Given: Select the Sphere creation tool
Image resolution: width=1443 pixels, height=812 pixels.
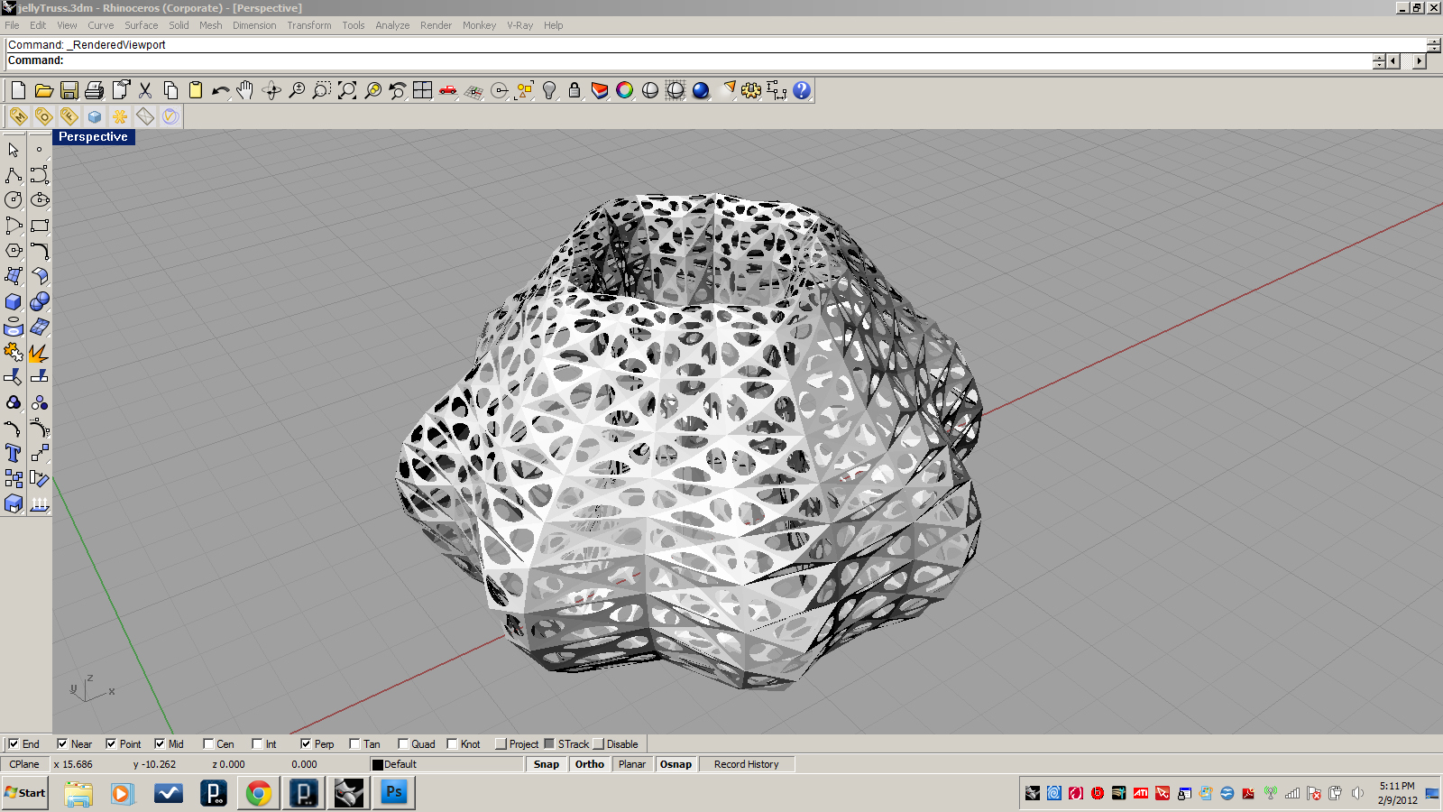Looking at the screenshot, I should click(x=40, y=302).
